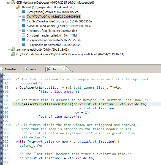Click the instruction pointer arrow at line 503
Screen dimensions: 161x165
coord(1,104)
